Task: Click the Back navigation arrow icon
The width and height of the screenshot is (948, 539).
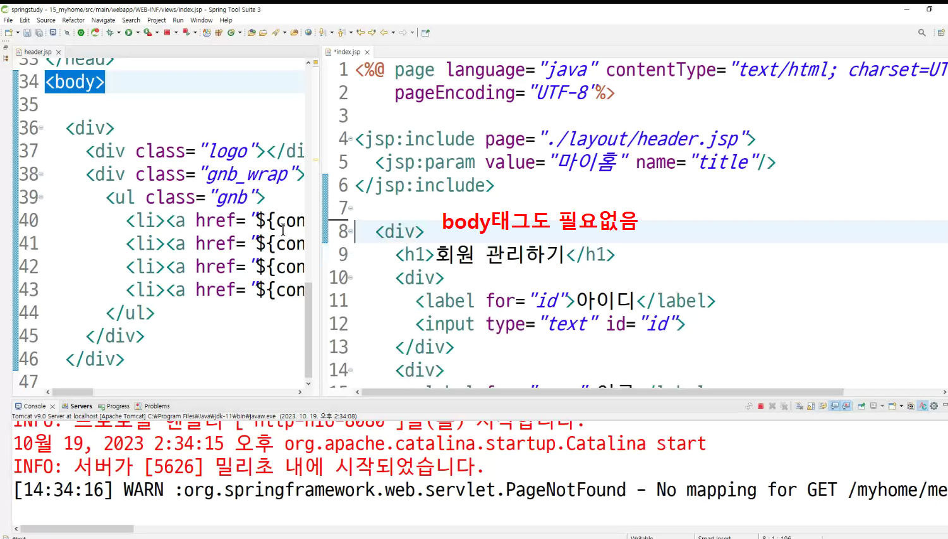Action: pyautogui.click(x=384, y=32)
